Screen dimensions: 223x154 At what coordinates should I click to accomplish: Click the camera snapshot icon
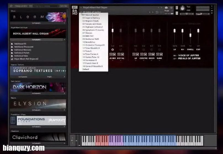[x=166, y=7]
